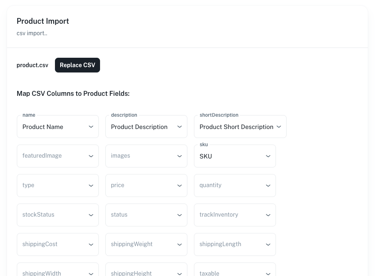Open the shippingCost mapping dropdown
This screenshot has width=376, height=276.
tap(57, 244)
